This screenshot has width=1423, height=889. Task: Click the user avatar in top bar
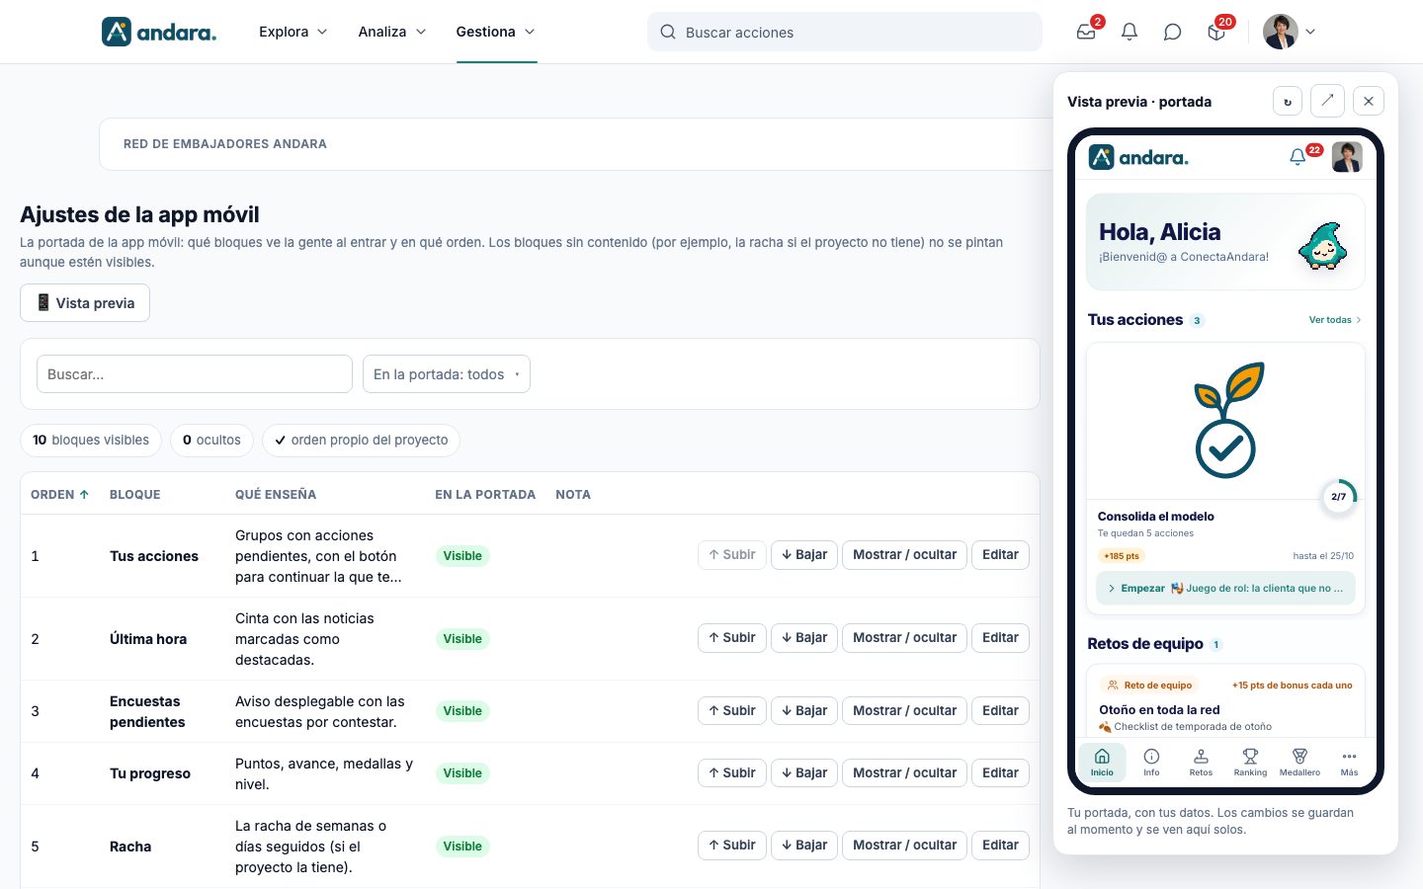click(x=1281, y=32)
